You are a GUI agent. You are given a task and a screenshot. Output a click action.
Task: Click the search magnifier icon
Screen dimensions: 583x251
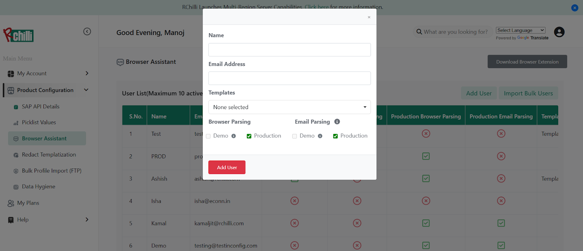419,32
